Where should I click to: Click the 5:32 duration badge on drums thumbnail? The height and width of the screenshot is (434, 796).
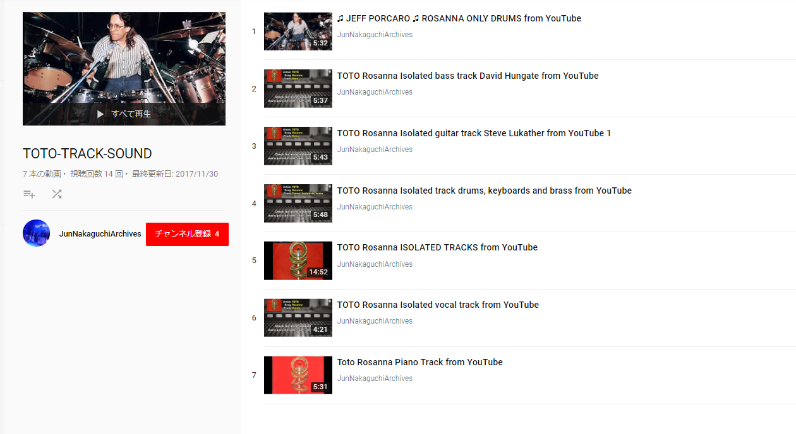tap(320, 44)
